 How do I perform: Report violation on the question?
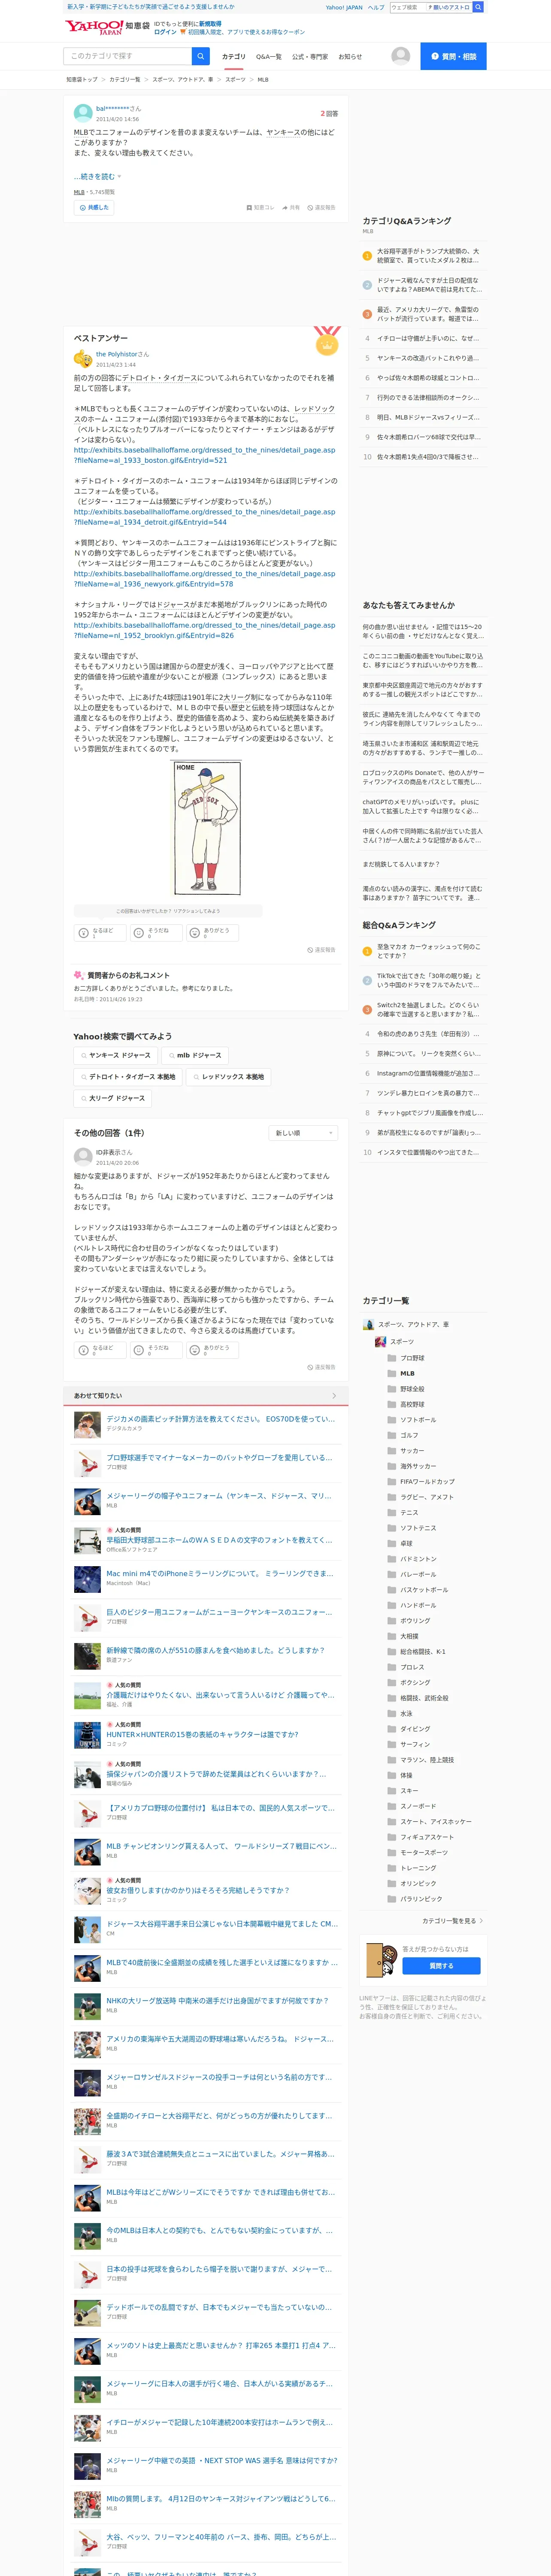coord(321,208)
